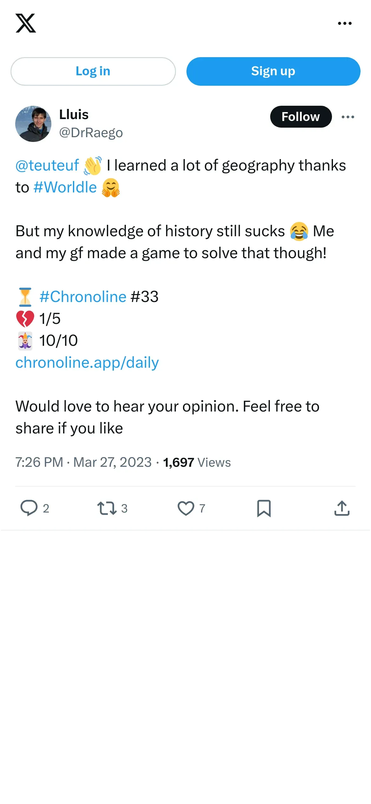Click the Lluis display name
Image resolution: width=371 pixels, height=804 pixels.
click(74, 115)
